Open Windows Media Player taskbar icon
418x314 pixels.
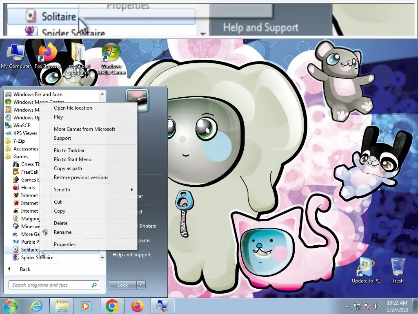[86, 306]
